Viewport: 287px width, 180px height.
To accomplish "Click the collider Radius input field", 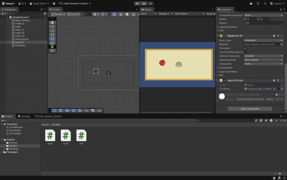I will pos(263,23).
